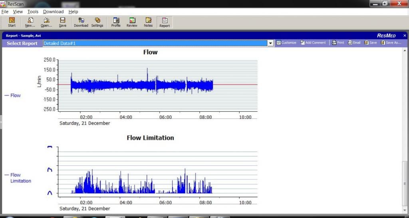Click Save in the report bar
Image resolution: width=409 pixels, height=218 pixels.
[370, 42]
